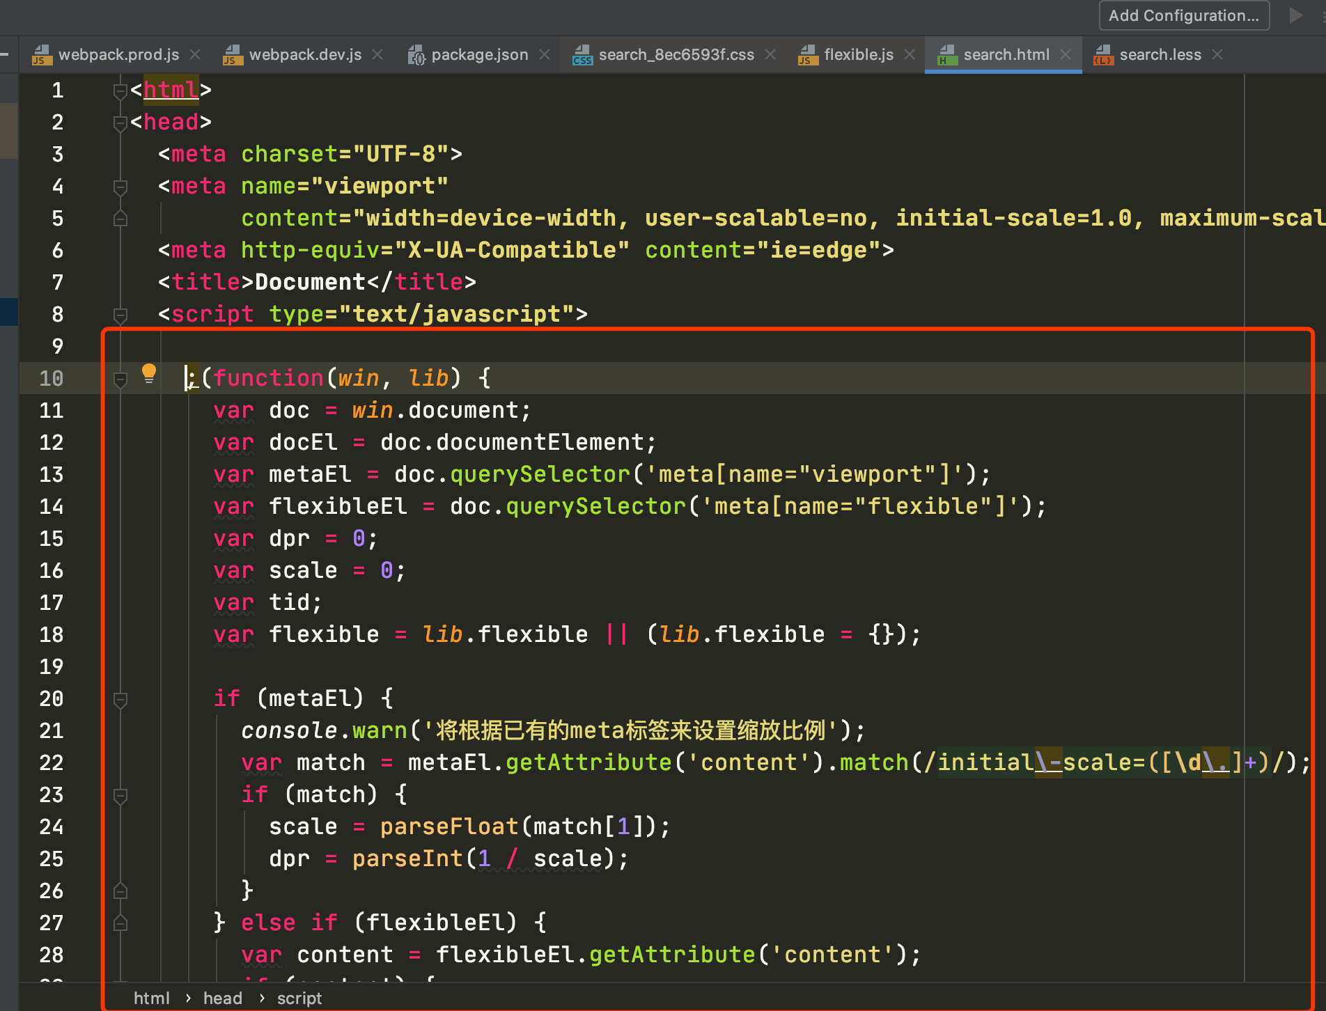Collapse the meta viewport fold on line 4

pos(120,187)
